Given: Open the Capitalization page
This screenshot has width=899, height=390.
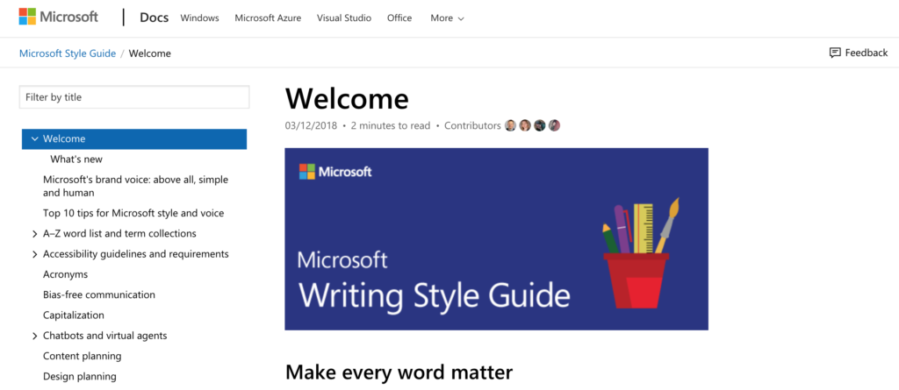Looking at the screenshot, I should (x=74, y=316).
